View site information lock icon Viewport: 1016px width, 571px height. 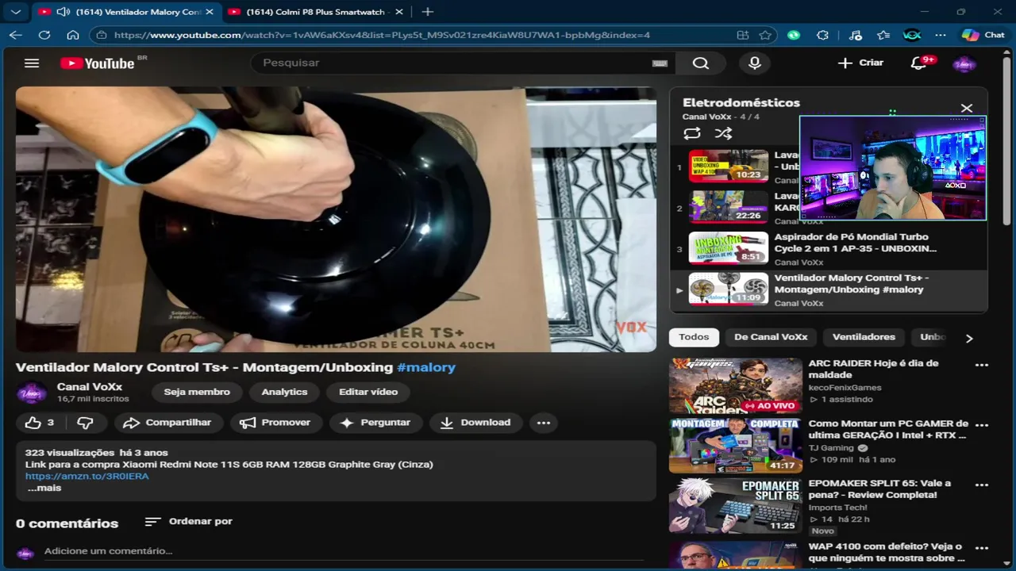pos(102,35)
